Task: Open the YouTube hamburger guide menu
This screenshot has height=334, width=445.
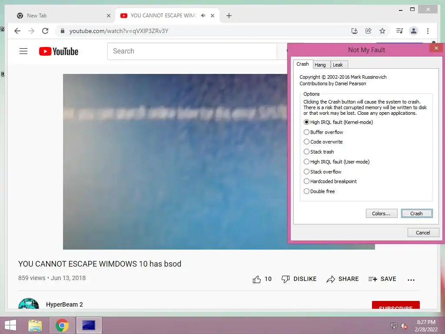Action: (x=23, y=51)
